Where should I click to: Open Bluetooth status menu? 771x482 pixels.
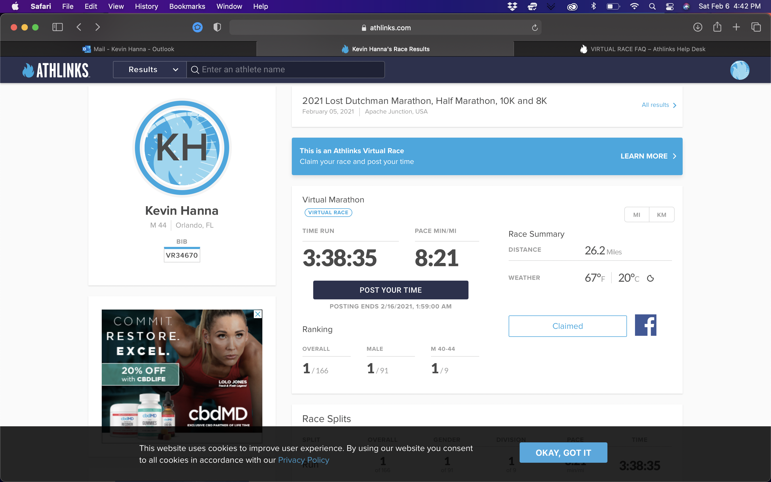594,6
